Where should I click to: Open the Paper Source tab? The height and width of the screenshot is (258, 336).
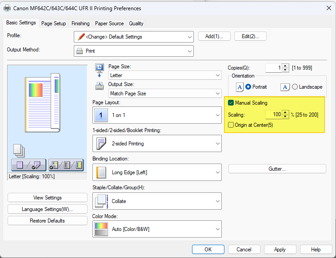109,23
